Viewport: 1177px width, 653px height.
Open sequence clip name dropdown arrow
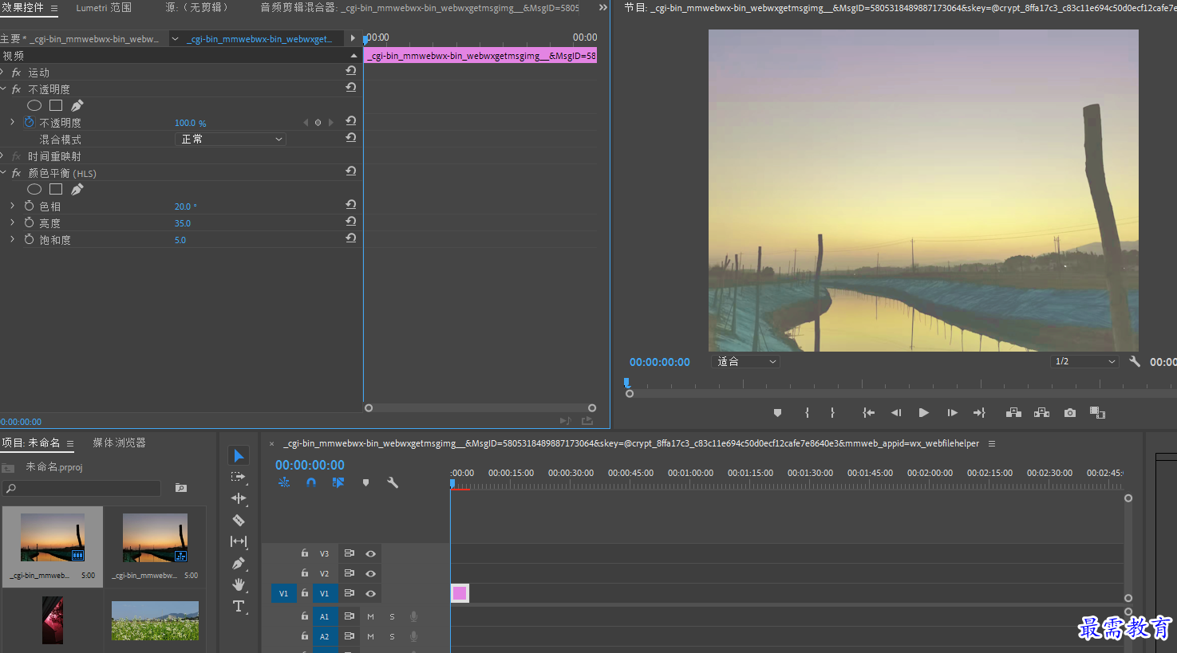click(175, 38)
